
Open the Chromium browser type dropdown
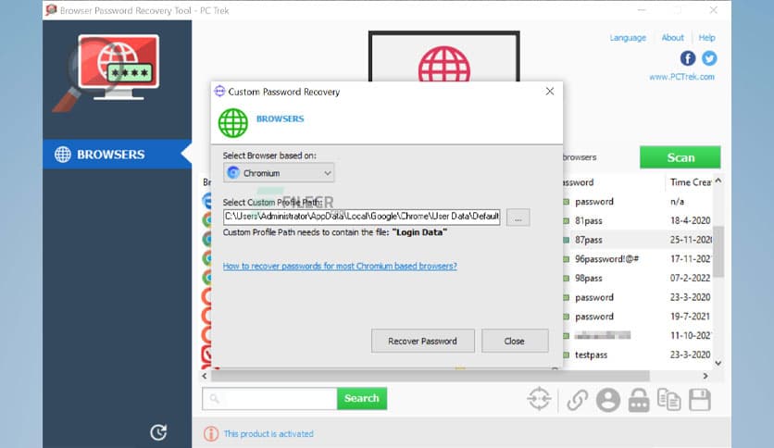(279, 173)
